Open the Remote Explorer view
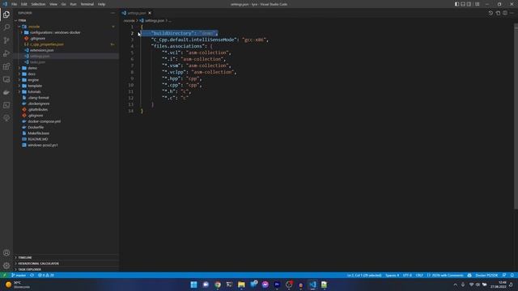This screenshot has width=518, height=291. click(6, 79)
